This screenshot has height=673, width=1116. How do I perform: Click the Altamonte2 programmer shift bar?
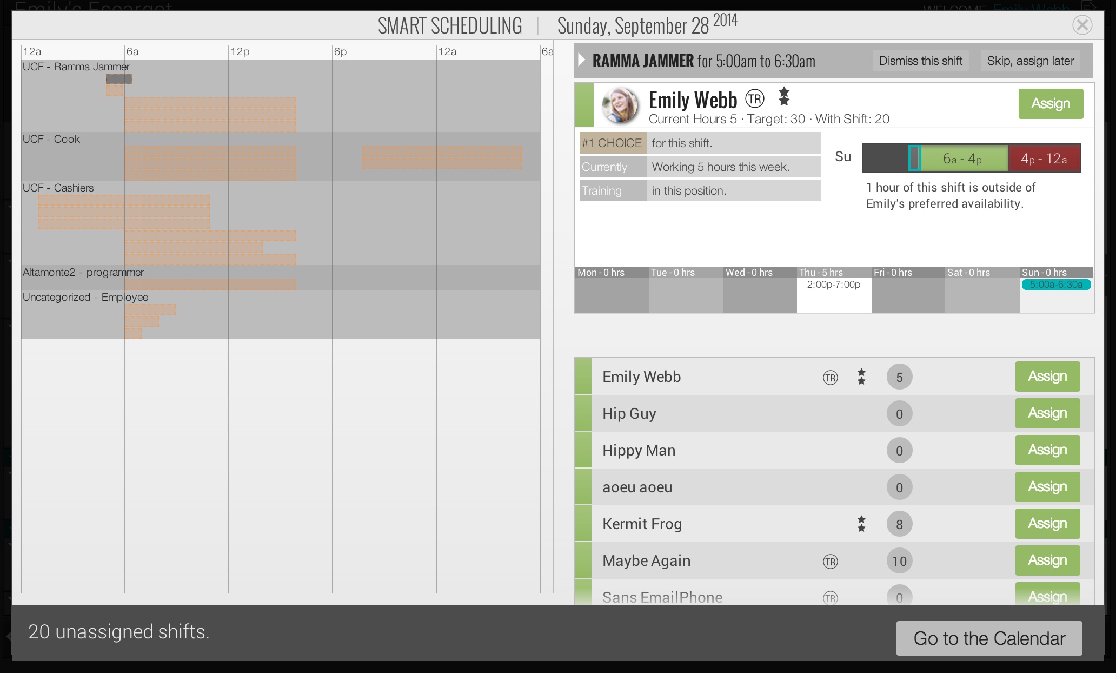pos(210,284)
